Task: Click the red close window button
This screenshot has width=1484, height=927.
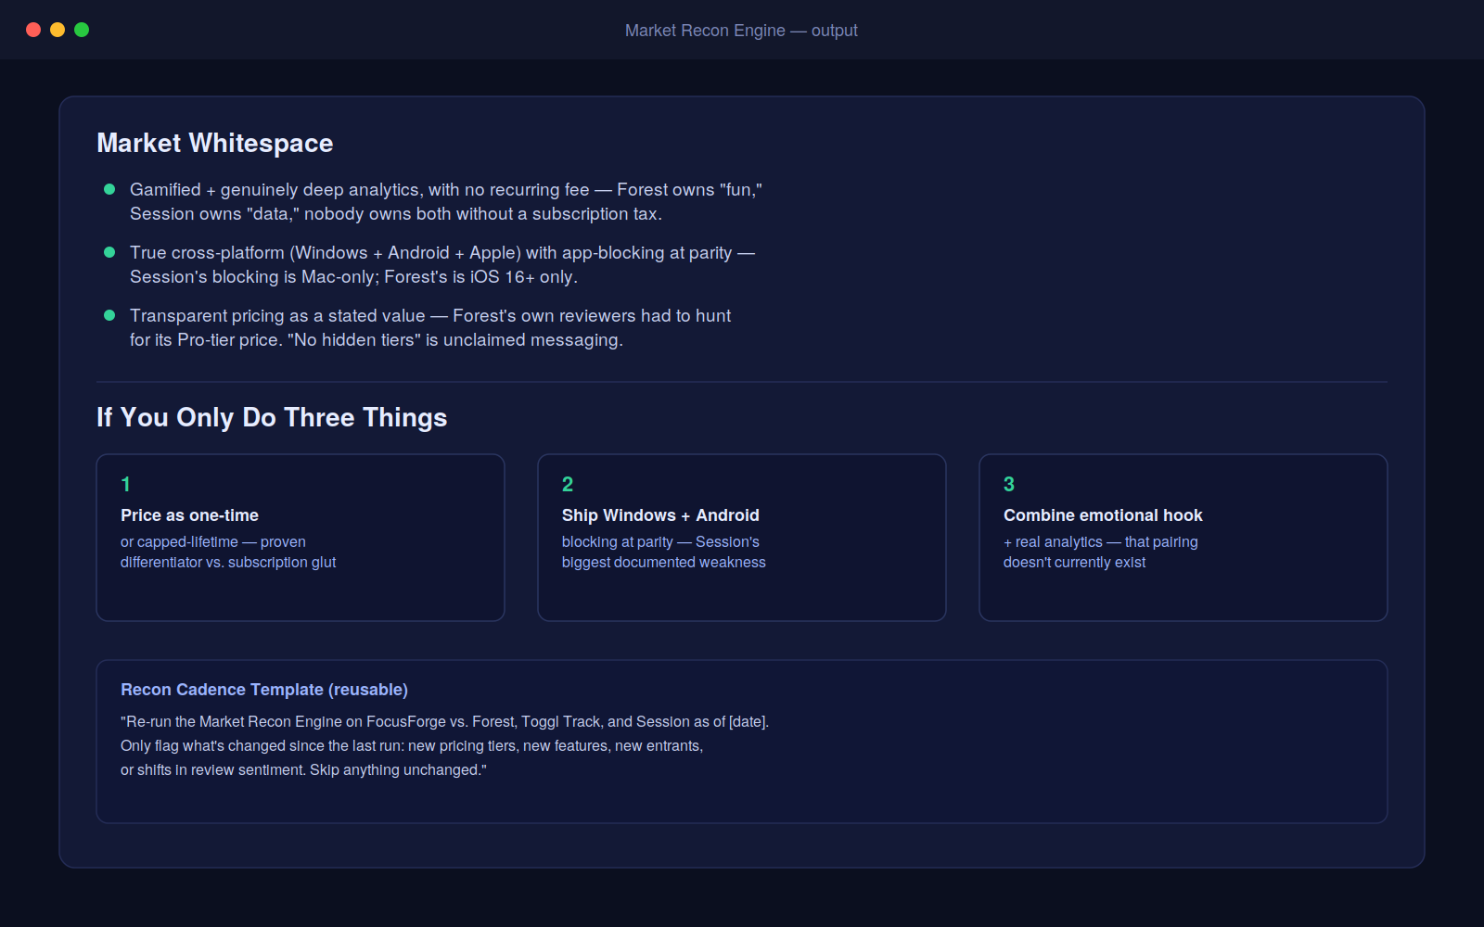Action: (33, 30)
